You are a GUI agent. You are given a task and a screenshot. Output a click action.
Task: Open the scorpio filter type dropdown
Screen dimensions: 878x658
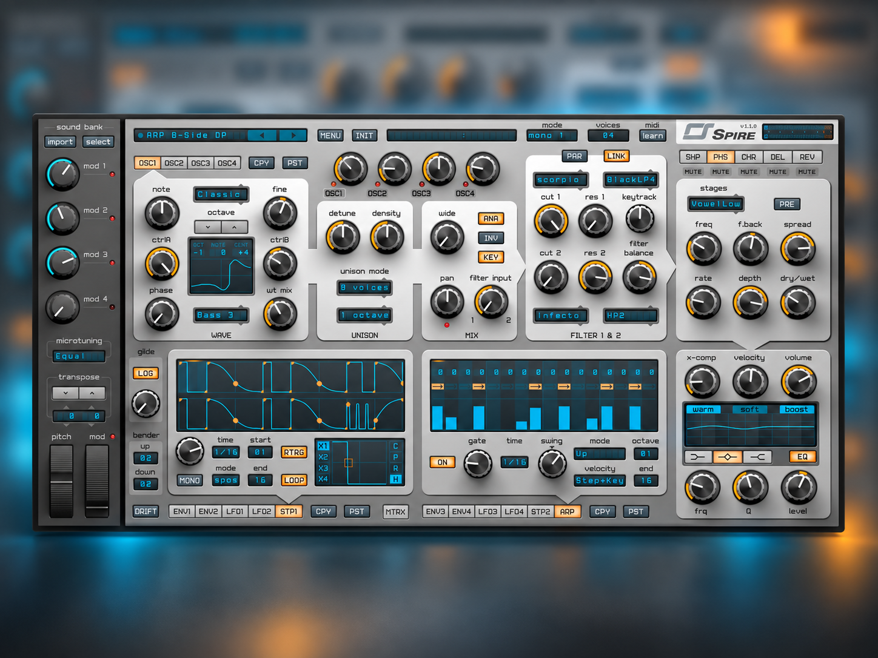561,180
